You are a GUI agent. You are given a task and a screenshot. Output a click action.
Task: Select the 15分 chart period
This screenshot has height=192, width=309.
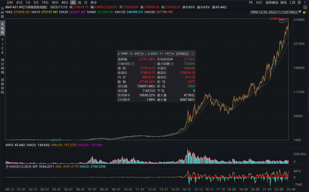(x=45, y=3)
